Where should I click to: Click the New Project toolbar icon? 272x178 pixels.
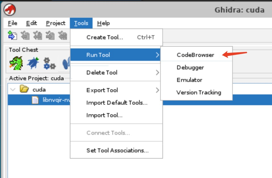(12, 35)
